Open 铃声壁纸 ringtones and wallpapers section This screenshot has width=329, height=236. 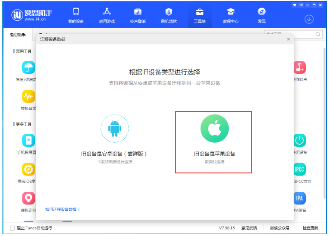pyautogui.click(x=138, y=15)
